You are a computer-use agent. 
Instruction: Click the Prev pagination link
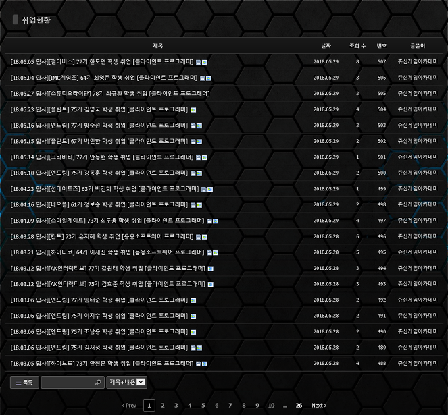click(x=129, y=406)
